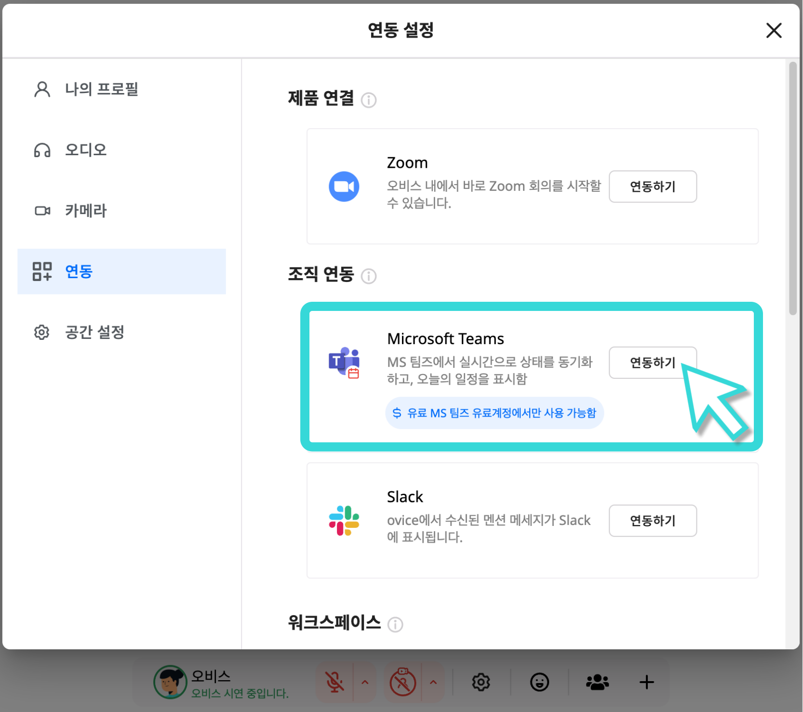Open settings gear in bottom toolbar
This screenshot has height=712, width=803.
(481, 682)
